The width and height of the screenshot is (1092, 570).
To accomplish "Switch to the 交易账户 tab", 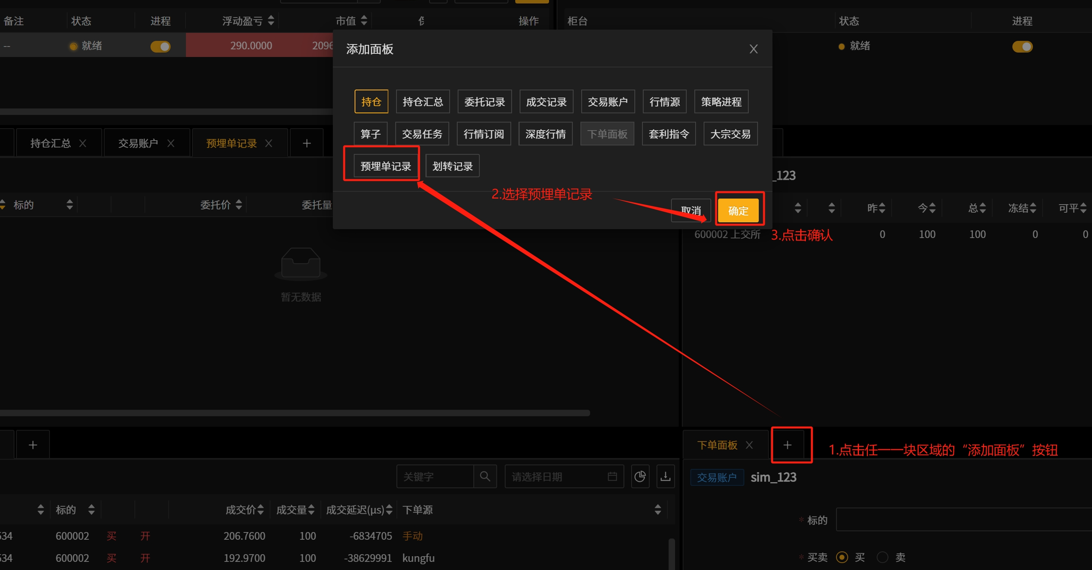I will (138, 142).
